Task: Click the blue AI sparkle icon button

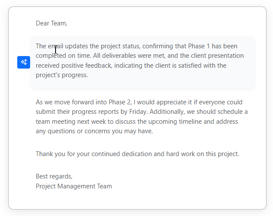Action: tap(24, 62)
